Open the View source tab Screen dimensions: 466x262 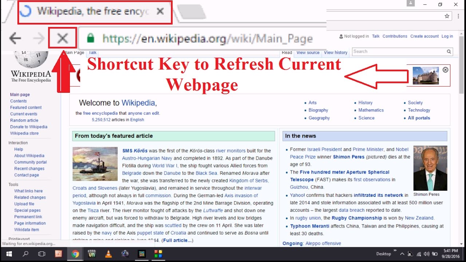[308, 52]
